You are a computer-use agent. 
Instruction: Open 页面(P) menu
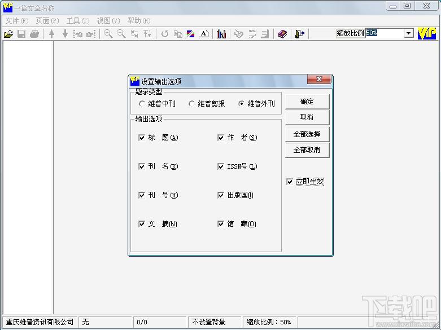pos(47,21)
